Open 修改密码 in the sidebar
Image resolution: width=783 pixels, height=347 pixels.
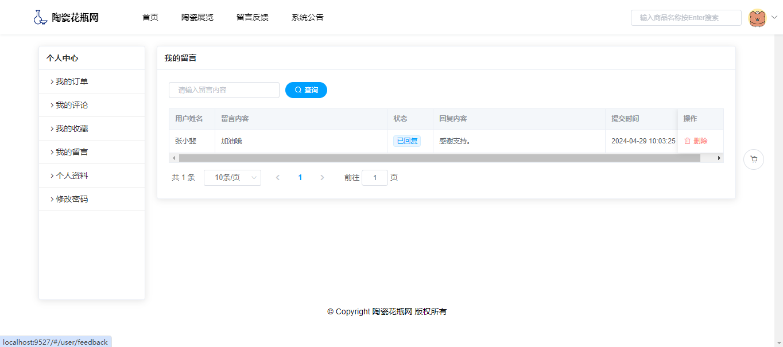(72, 199)
